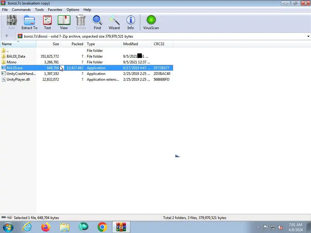Sort by the Modified column header
The height and width of the screenshot is (233, 311).
click(x=136, y=44)
